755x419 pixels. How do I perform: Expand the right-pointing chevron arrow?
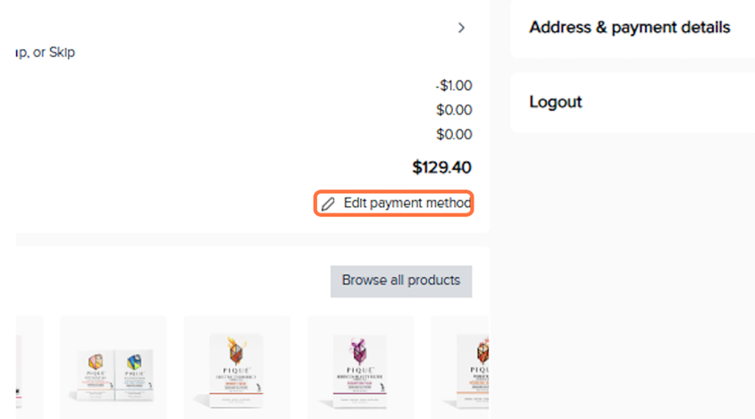pos(461,28)
